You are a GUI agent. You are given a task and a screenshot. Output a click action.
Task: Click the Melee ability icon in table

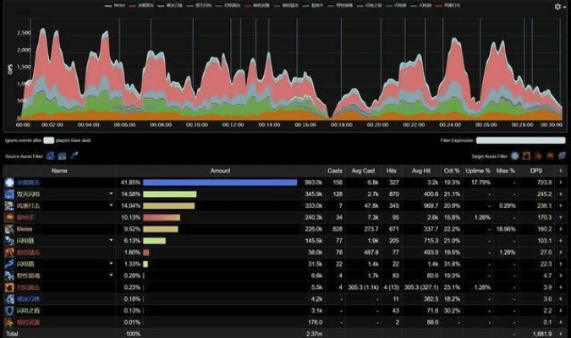8,228
